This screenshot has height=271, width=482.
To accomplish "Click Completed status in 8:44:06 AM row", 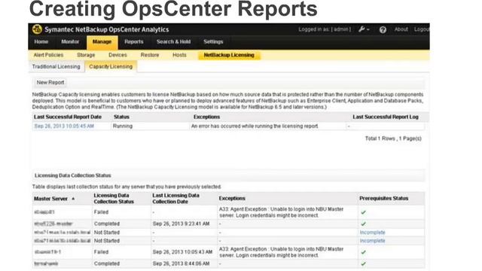I will coord(107,263).
